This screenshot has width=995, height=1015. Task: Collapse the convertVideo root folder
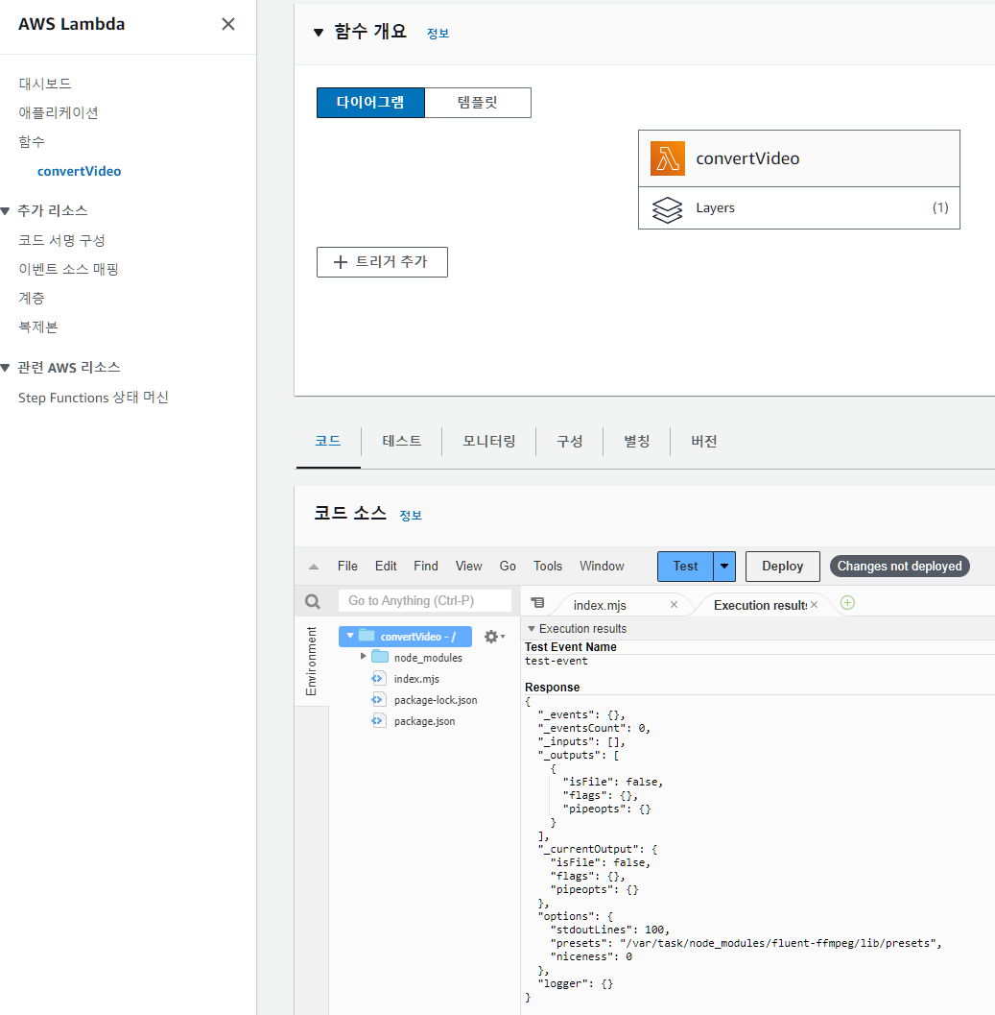[350, 636]
